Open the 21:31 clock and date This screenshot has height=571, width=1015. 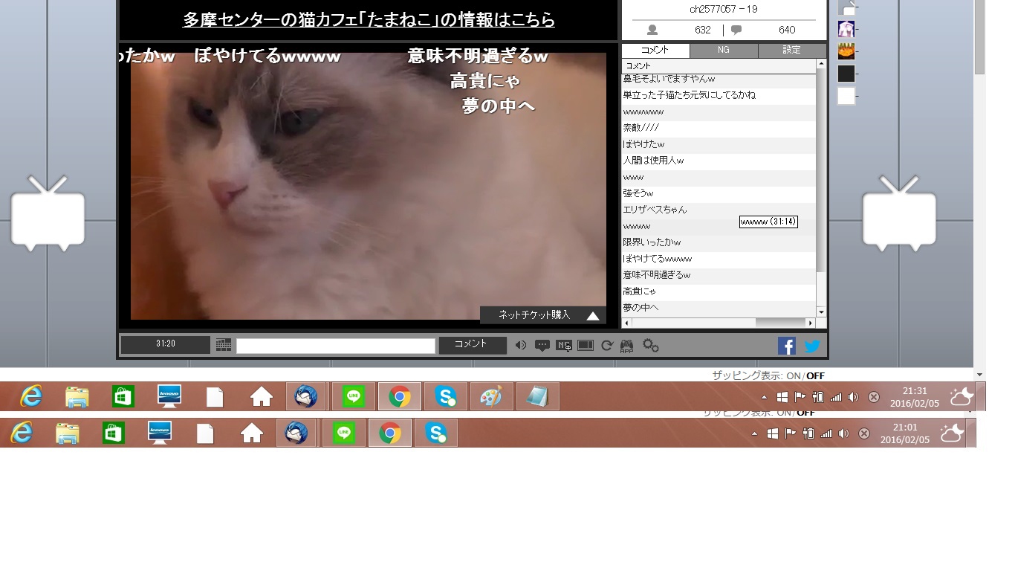click(x=914, y=397)
